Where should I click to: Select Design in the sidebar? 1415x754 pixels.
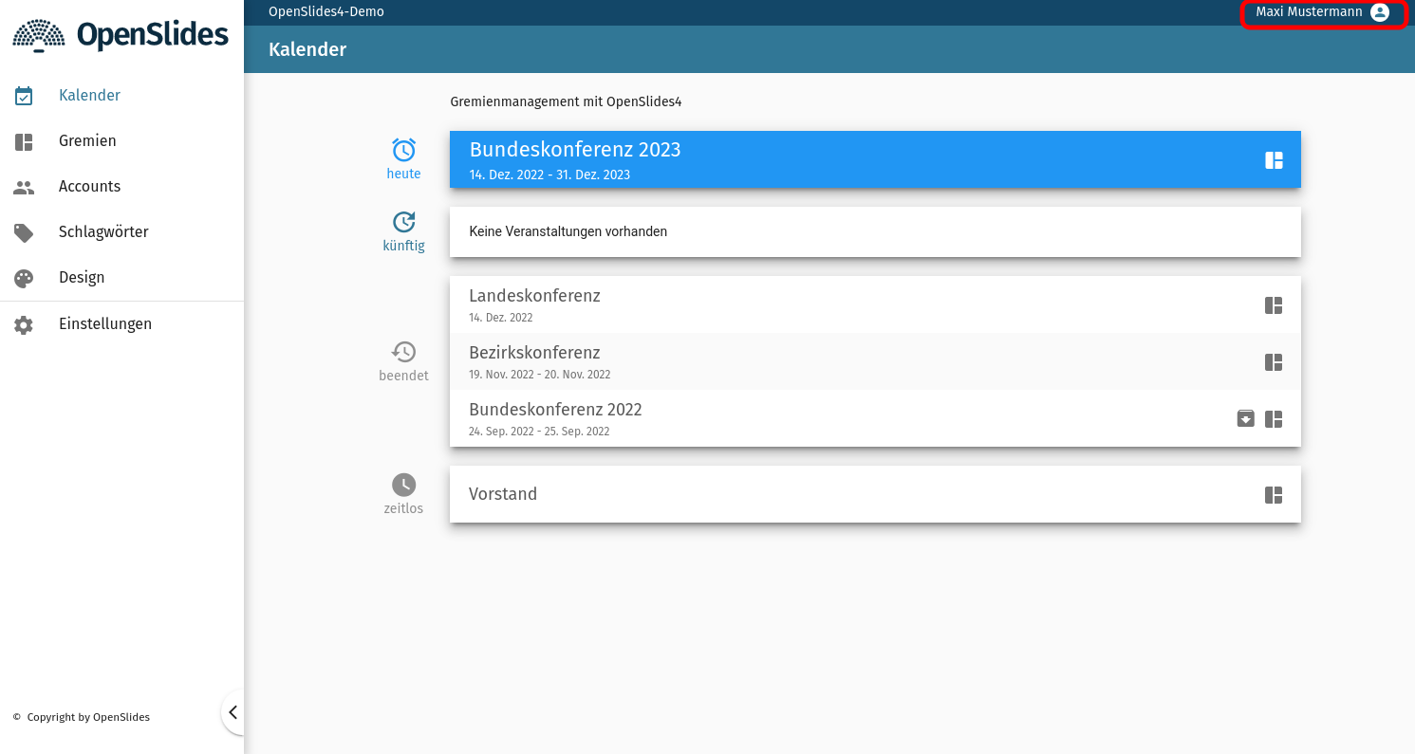pos(121,277)
